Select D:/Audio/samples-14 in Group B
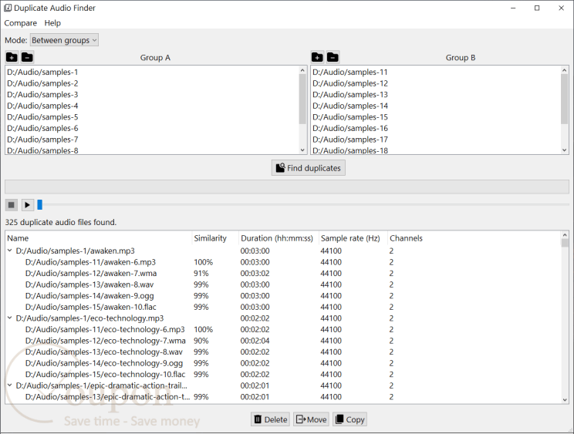This screenshot has width=574, height=434. coord(436,106)
